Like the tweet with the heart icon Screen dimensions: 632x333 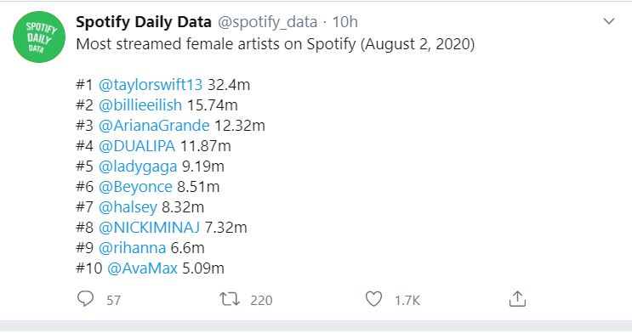(x=373, y=299)
